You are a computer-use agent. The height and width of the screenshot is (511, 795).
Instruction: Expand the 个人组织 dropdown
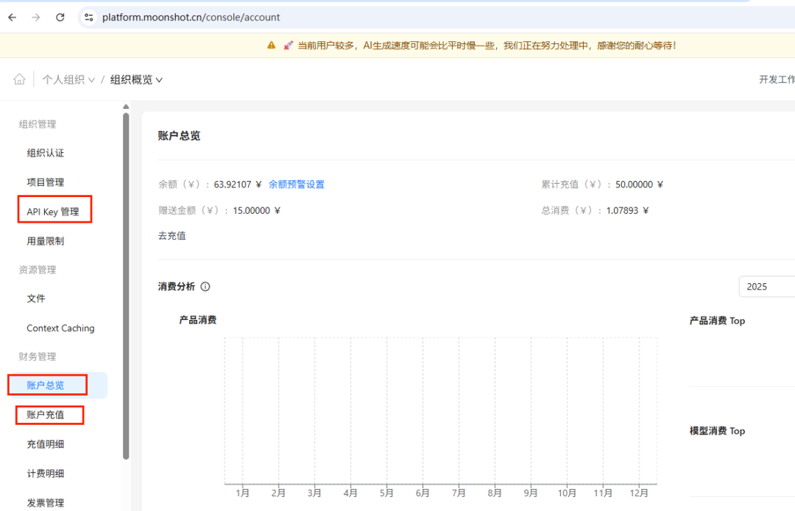tap(68, 79)
